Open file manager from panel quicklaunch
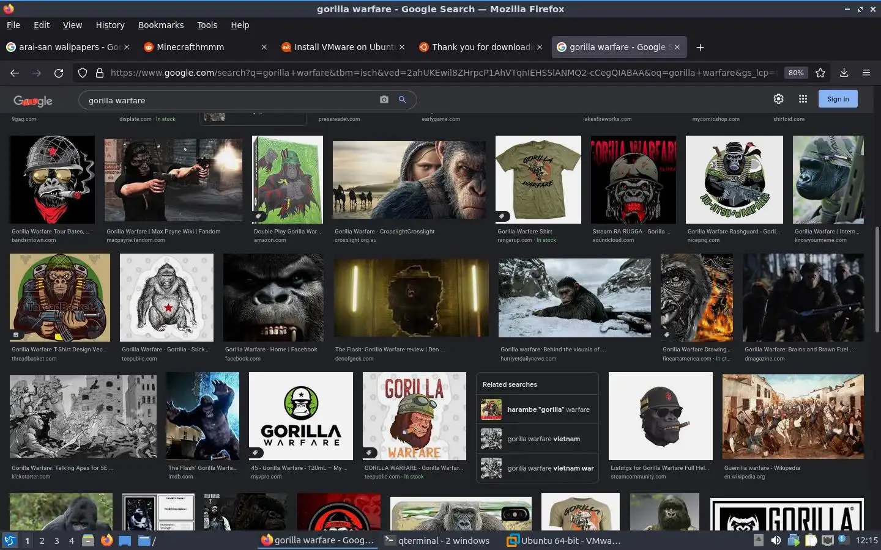This screenshot has width=881, height=550. click(88, 540)
